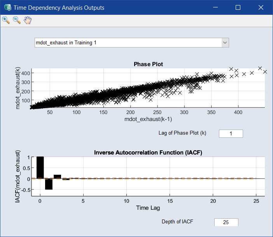Expand the signal selection dropdown arrow
The height and width of the screenshot is (237, 273).
(225, 42)
